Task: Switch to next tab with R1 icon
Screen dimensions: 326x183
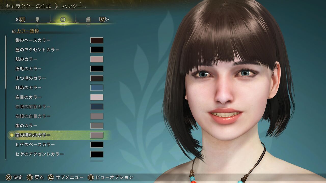Action: coord(104,20)
